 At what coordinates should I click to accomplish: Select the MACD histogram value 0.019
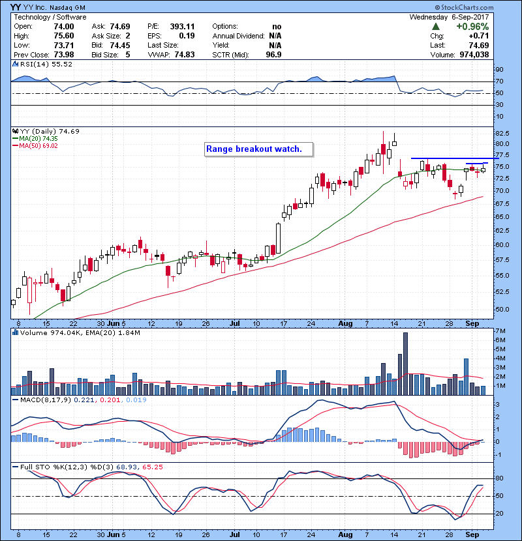[136, 400]
